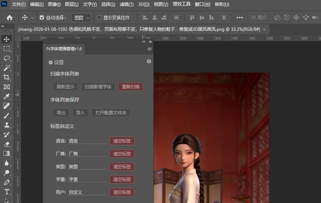The image size is (321, 203).
Task: Select the Eraser tool
Action: tap(7, 144)
